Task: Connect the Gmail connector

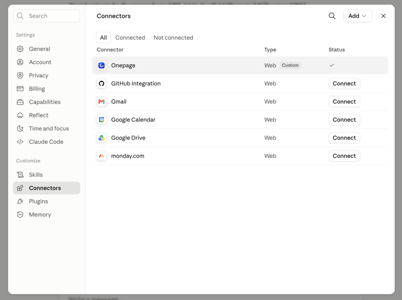Action: [344, 102]
